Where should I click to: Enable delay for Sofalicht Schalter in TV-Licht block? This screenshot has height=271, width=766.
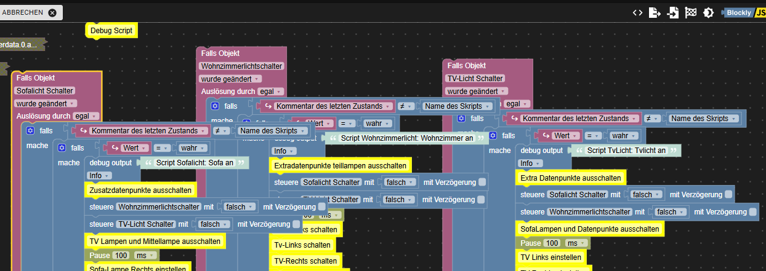728,195
